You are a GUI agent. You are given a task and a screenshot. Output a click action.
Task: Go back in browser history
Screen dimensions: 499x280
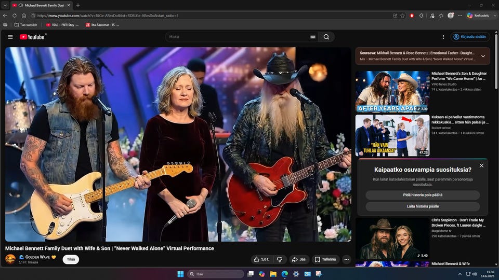pos(5,15)
